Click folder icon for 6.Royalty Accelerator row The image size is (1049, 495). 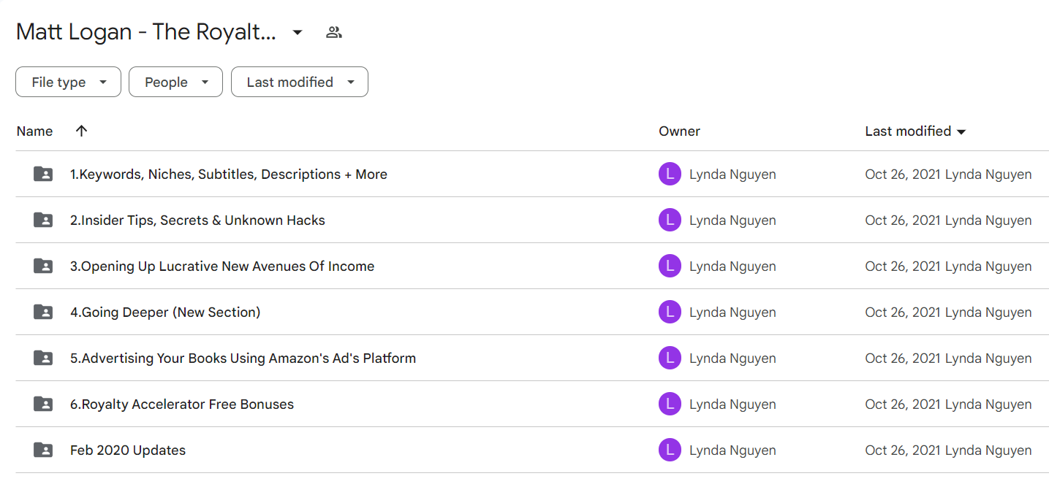[x=43, y=404]
